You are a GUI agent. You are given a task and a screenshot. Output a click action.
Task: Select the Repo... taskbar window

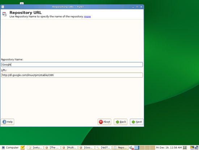(120, 147)
